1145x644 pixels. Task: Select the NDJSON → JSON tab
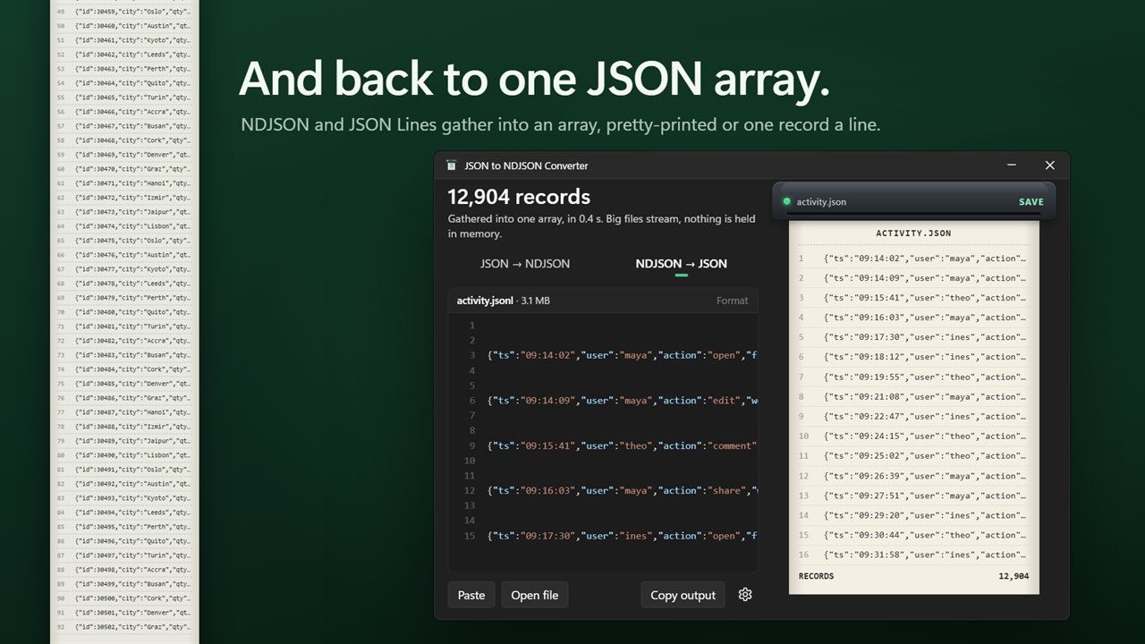coord(681,264)
